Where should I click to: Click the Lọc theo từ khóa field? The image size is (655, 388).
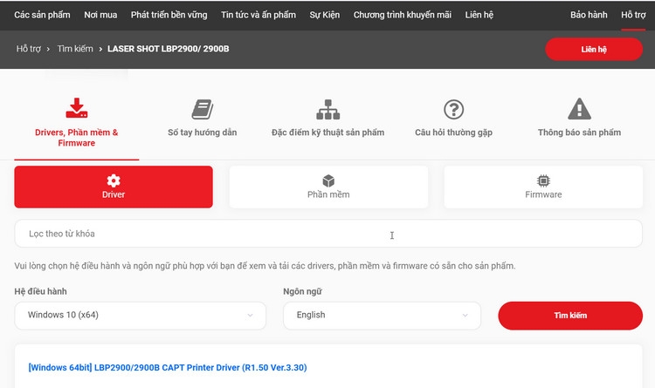pos(328,234)
